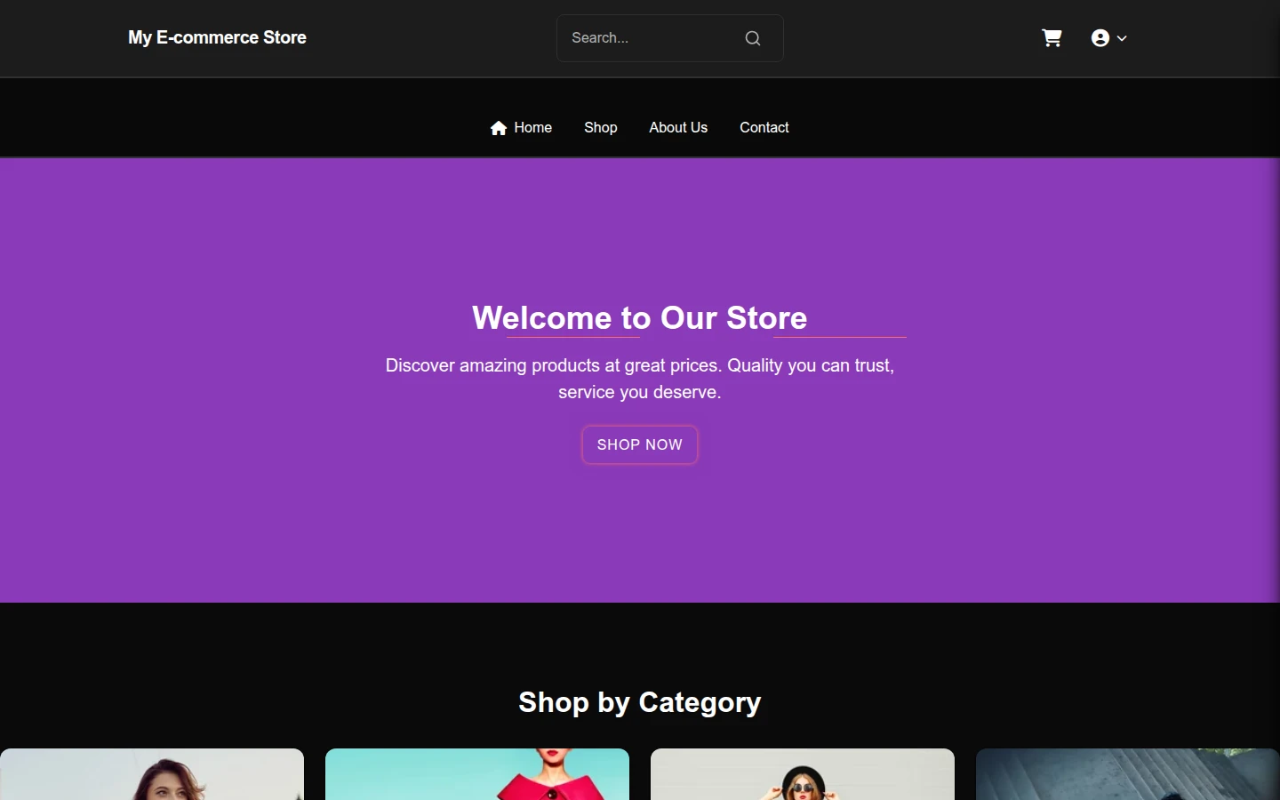Expand the account dropdown chevron
Image resolution: width=1280 pixels, height=800 pixels.
point(1122,38)
